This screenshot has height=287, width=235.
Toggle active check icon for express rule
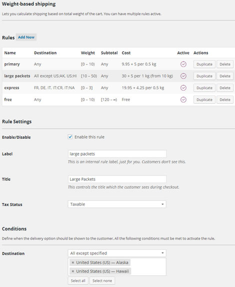point(183,88)
